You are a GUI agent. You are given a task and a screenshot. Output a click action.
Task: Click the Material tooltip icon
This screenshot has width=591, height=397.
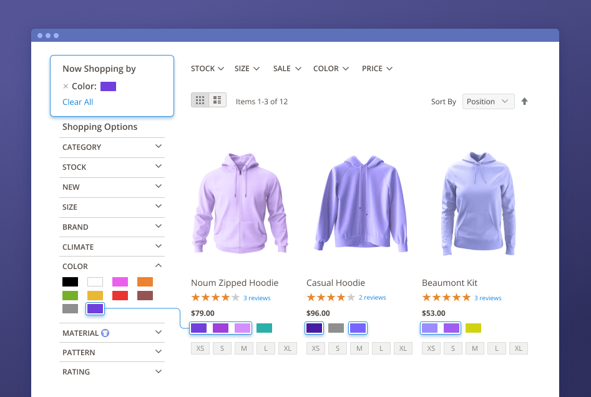point(105,333)
